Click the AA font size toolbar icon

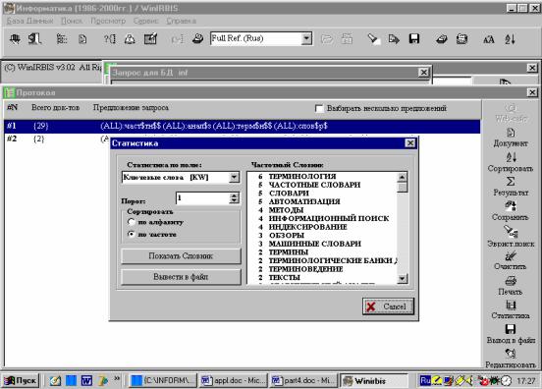tap(488, 39)
